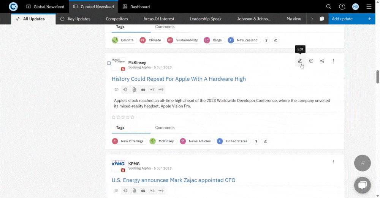The width and height of the screenshot is (380, 198).
Task: Open the Dashboard tab
Action: pos(136,7)
